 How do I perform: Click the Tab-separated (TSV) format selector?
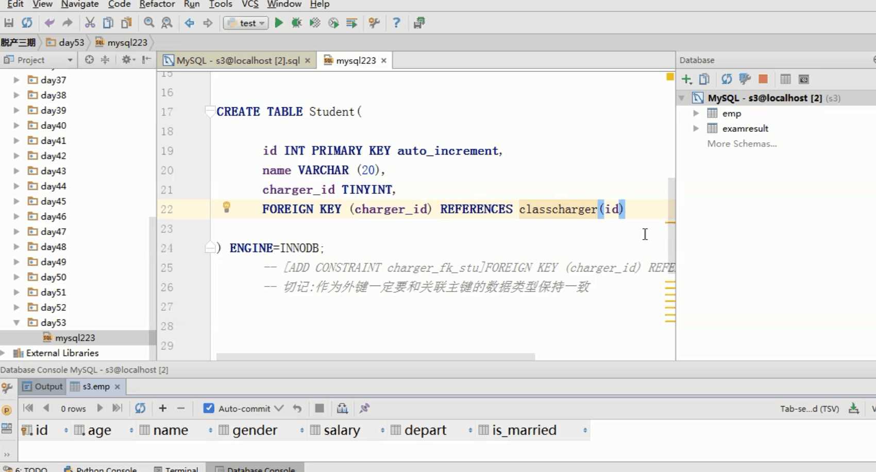point(809,409)
